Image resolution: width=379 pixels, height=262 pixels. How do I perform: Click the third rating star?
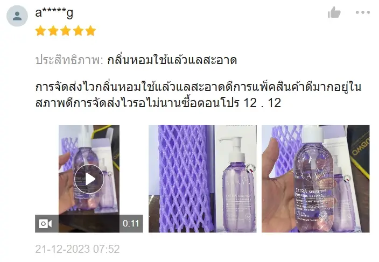pos(66,31)
